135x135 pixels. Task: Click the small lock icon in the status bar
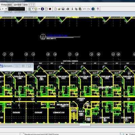tap(127, 134)
